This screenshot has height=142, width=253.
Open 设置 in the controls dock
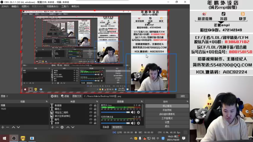(x=167, y=122)
